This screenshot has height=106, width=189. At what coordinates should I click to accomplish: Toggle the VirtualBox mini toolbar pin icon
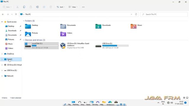click(65, 105)
